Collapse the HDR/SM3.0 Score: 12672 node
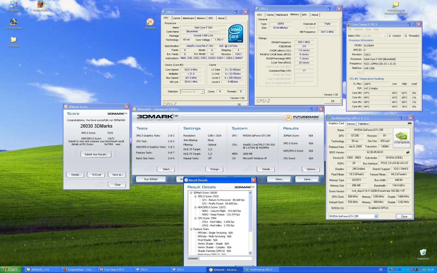 (195, 207)
